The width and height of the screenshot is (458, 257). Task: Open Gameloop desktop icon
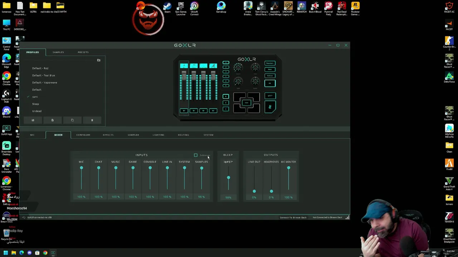point(221,7)
